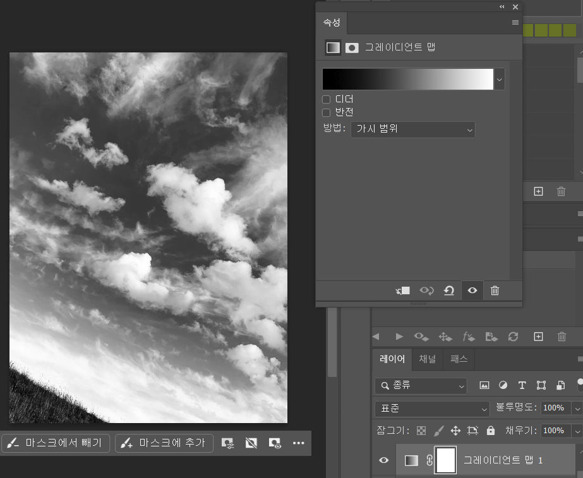Click the clip to layer icon in Properties

coord(403,290)
